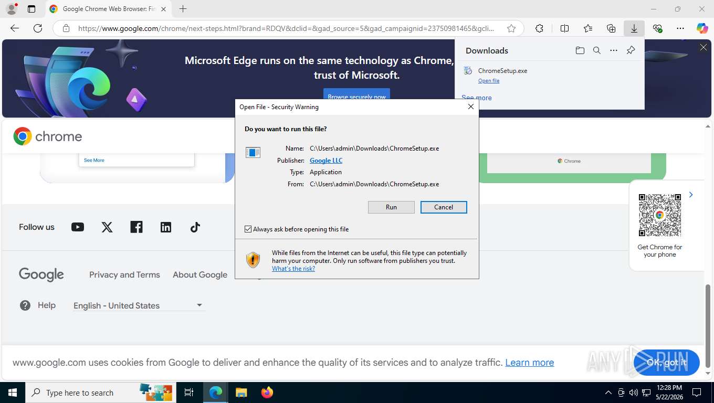Open Favorites list icon
Viewport: 714px width, 403px height.
588,28
